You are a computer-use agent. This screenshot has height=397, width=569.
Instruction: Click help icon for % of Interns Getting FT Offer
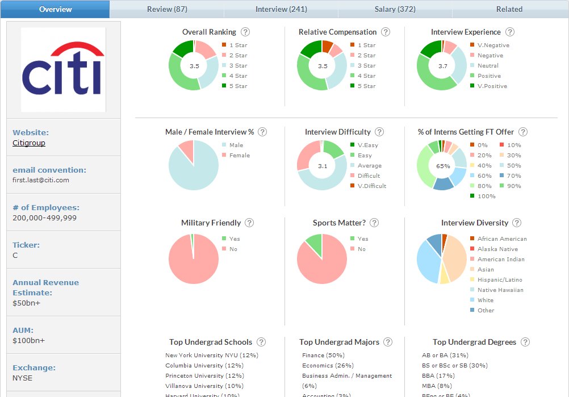pyautogui.click(x=523, y=132)
